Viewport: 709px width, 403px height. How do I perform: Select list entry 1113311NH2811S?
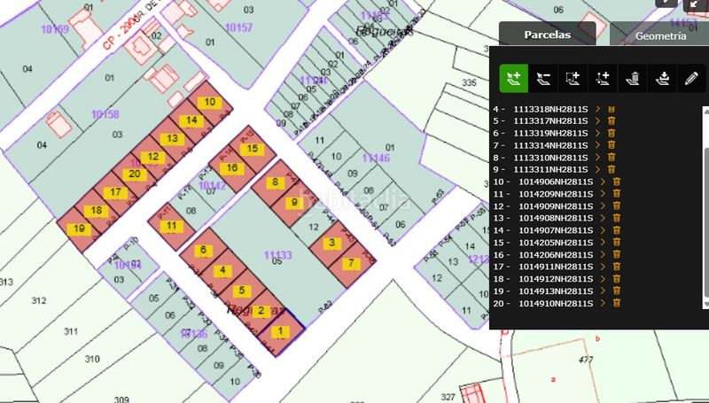550,169
